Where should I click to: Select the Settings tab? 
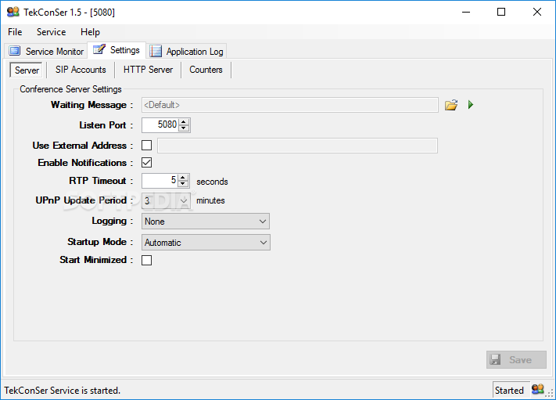(x=117, y=49)
